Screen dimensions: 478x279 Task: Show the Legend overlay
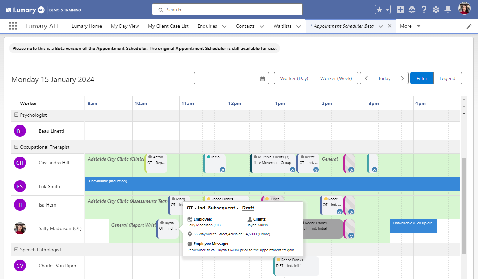(x=447, y=78)
